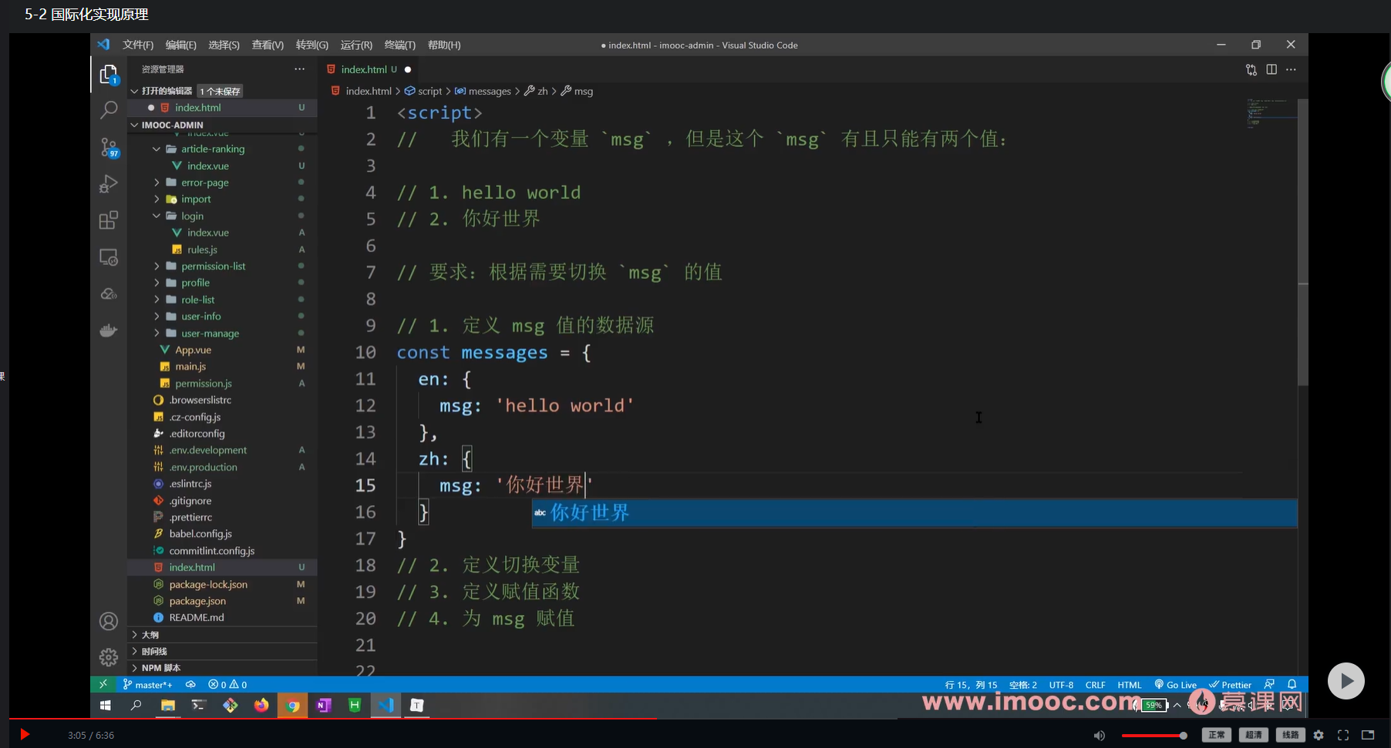This screenshot has width=1391, height=748.
Task: Toggle video fullscreen mode
Action: coord(1343,735)
